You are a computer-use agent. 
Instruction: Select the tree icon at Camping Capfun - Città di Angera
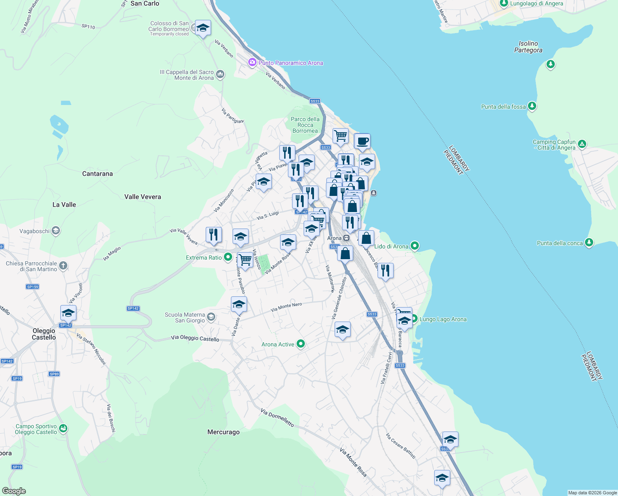(582, 144)
